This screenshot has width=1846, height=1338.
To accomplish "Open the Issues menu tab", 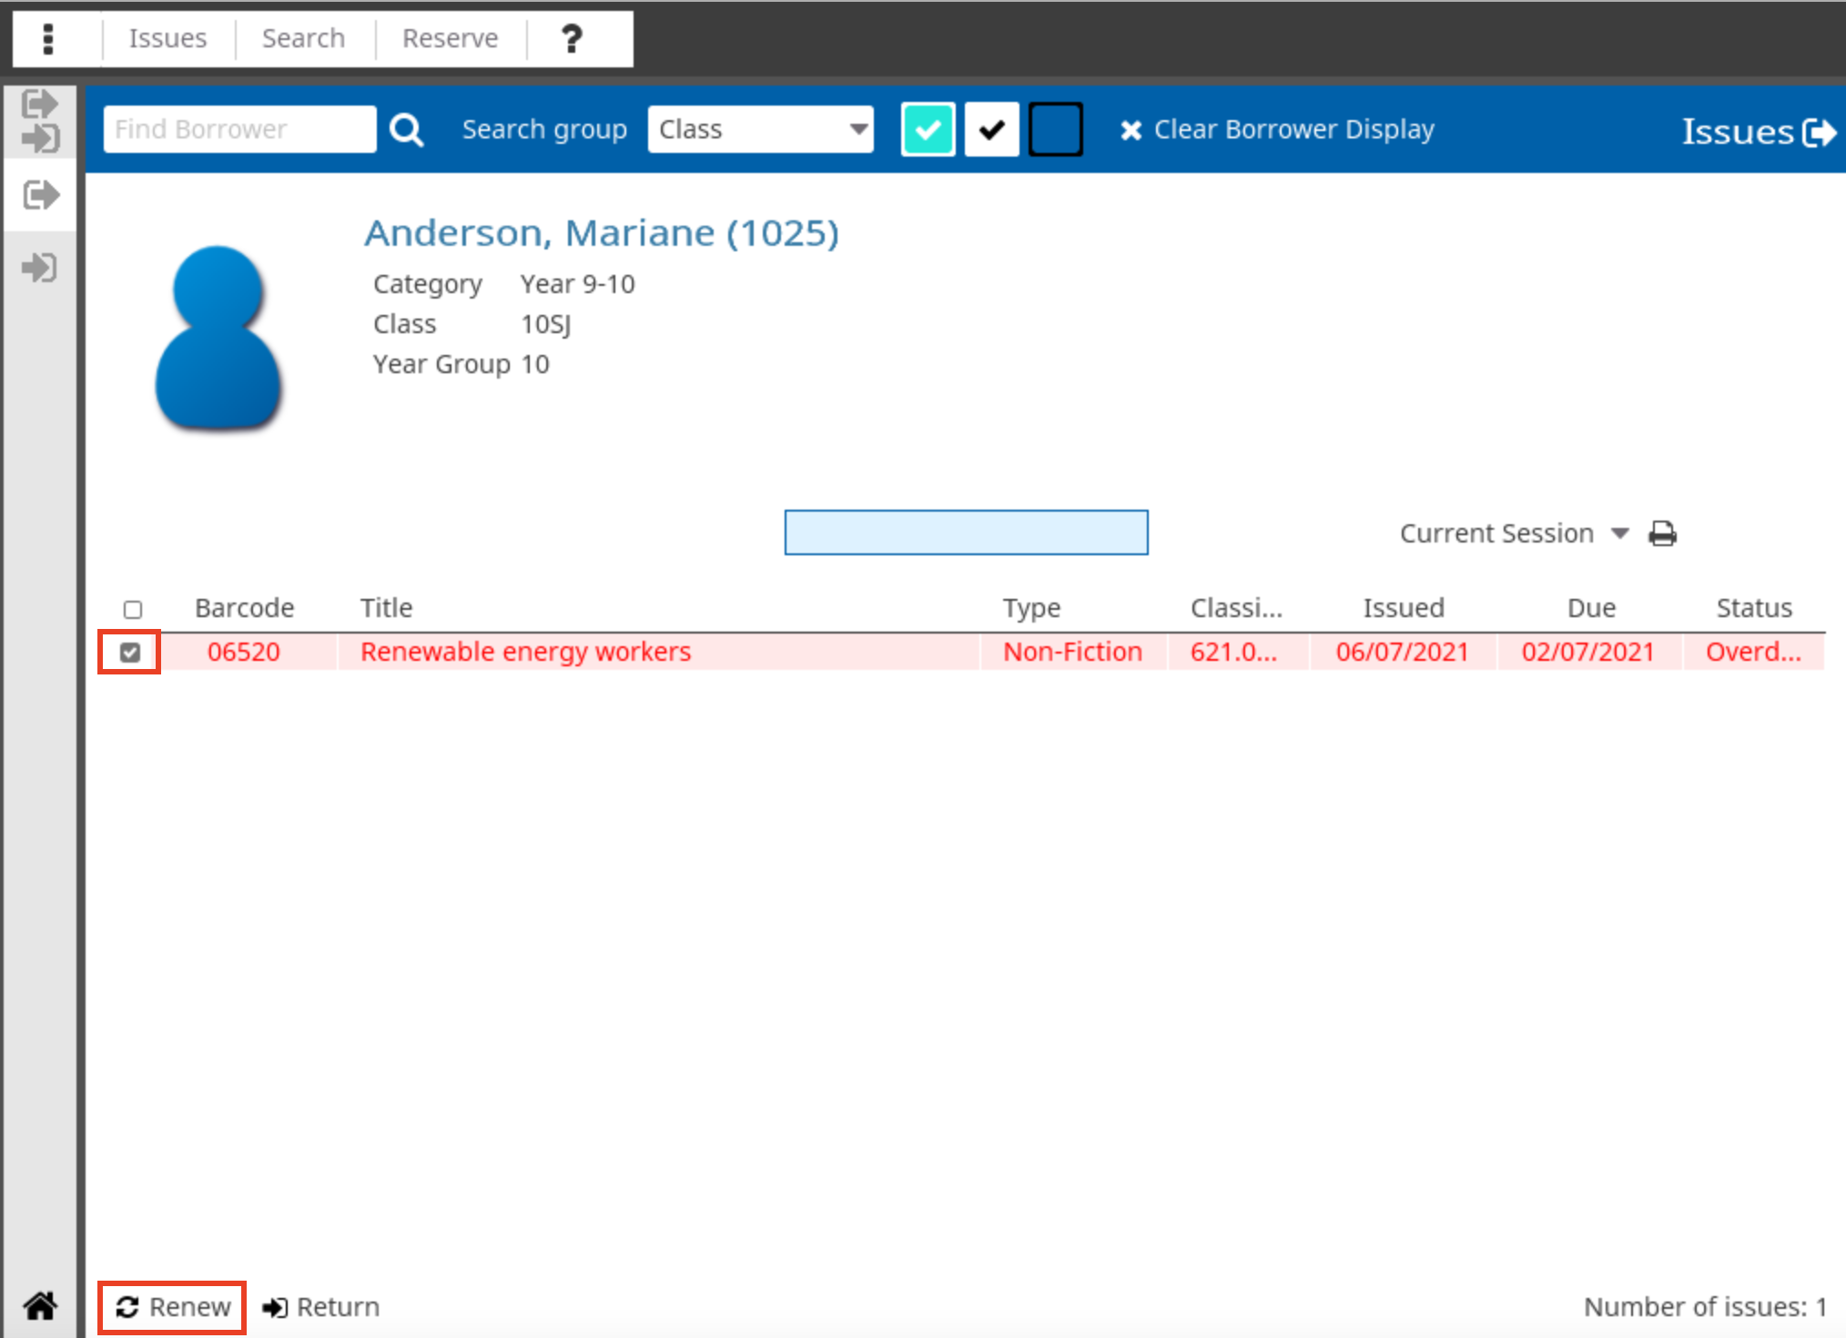I will (167, 38).
